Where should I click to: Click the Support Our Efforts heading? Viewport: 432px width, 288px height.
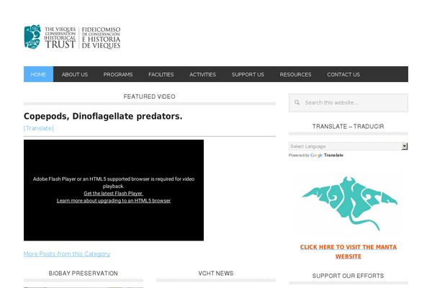click(x=348, y=276)
